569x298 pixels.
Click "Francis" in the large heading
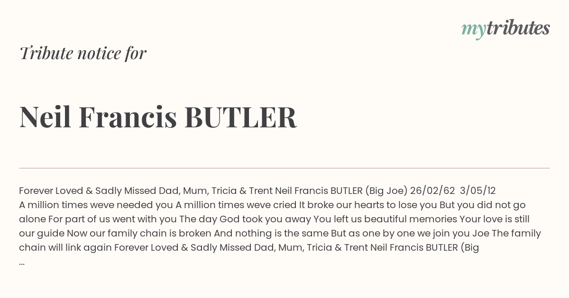point(128,117)
